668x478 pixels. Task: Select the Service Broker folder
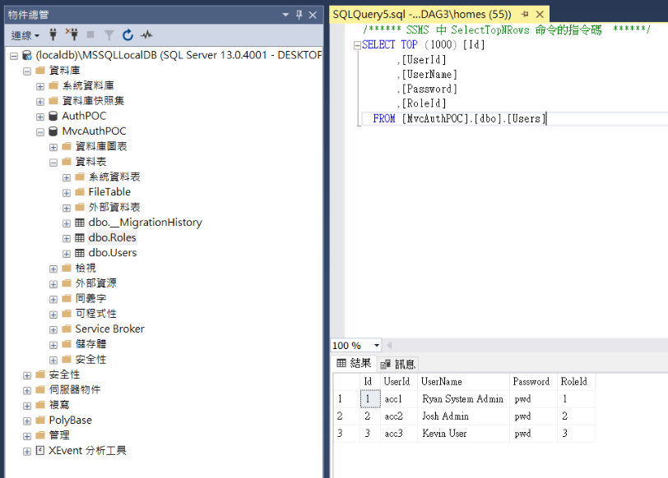point(109,329)
